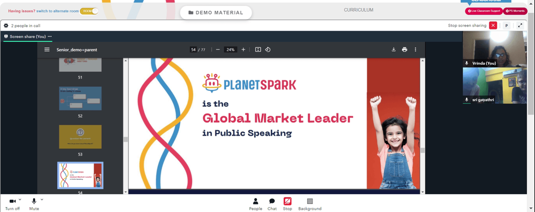Download the PDF document
The image size is (535, 212).
click(393, 49)
